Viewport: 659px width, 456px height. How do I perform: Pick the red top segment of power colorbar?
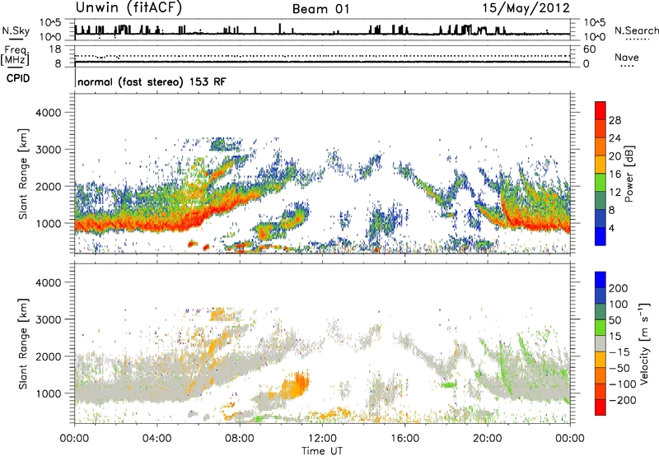601,110
